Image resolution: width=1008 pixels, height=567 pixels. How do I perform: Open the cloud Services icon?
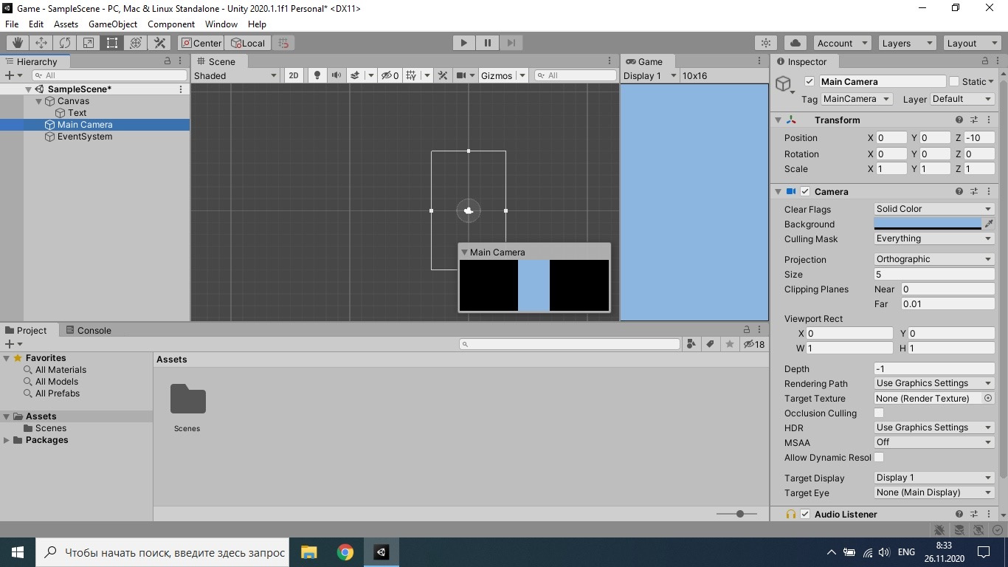click(795, 43)
